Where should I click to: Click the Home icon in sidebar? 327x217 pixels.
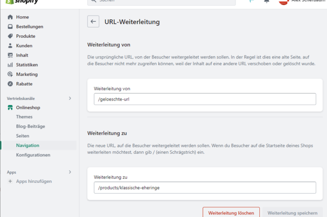[10, 17]
